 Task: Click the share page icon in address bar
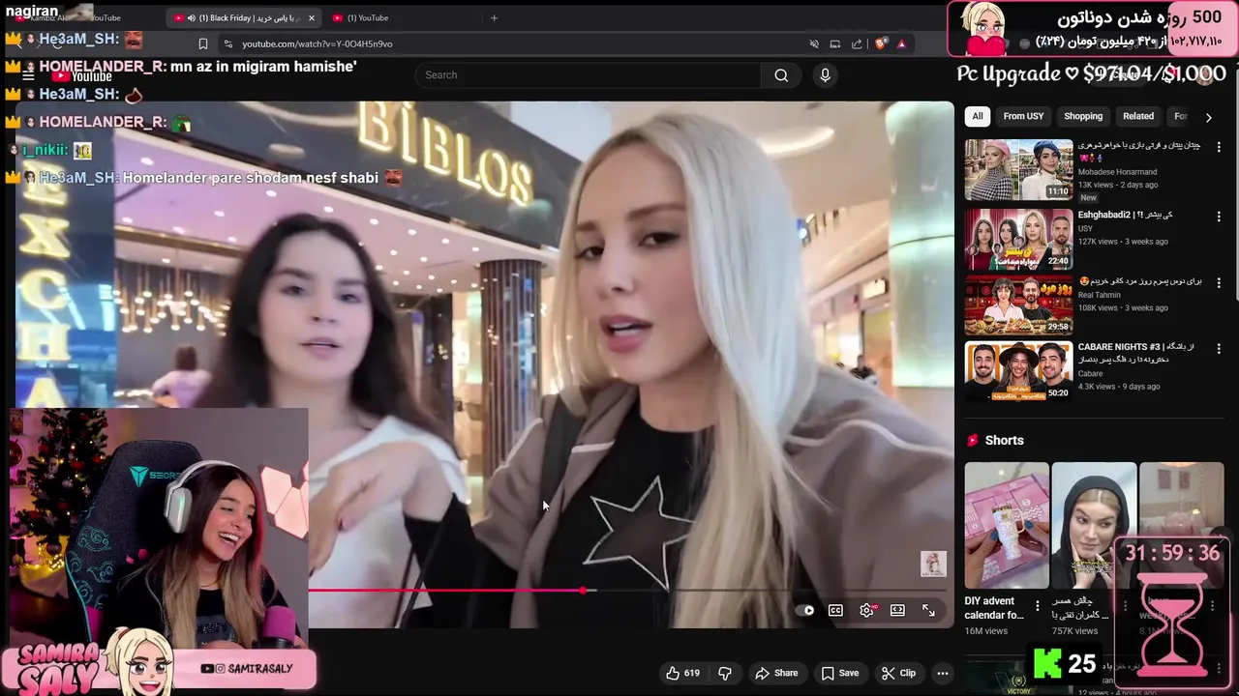[x=857, y=43]
